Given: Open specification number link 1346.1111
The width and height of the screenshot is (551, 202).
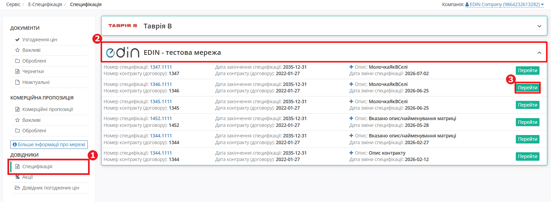Looking at the screenshot, I should point(161,84).
